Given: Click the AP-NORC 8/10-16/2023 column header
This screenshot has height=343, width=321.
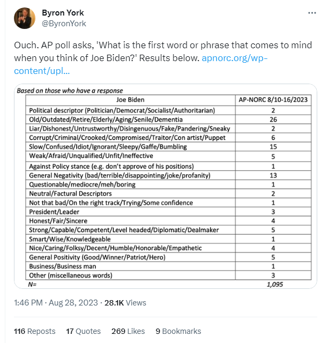Looking at the screenshot, I should tap(273, 100).
